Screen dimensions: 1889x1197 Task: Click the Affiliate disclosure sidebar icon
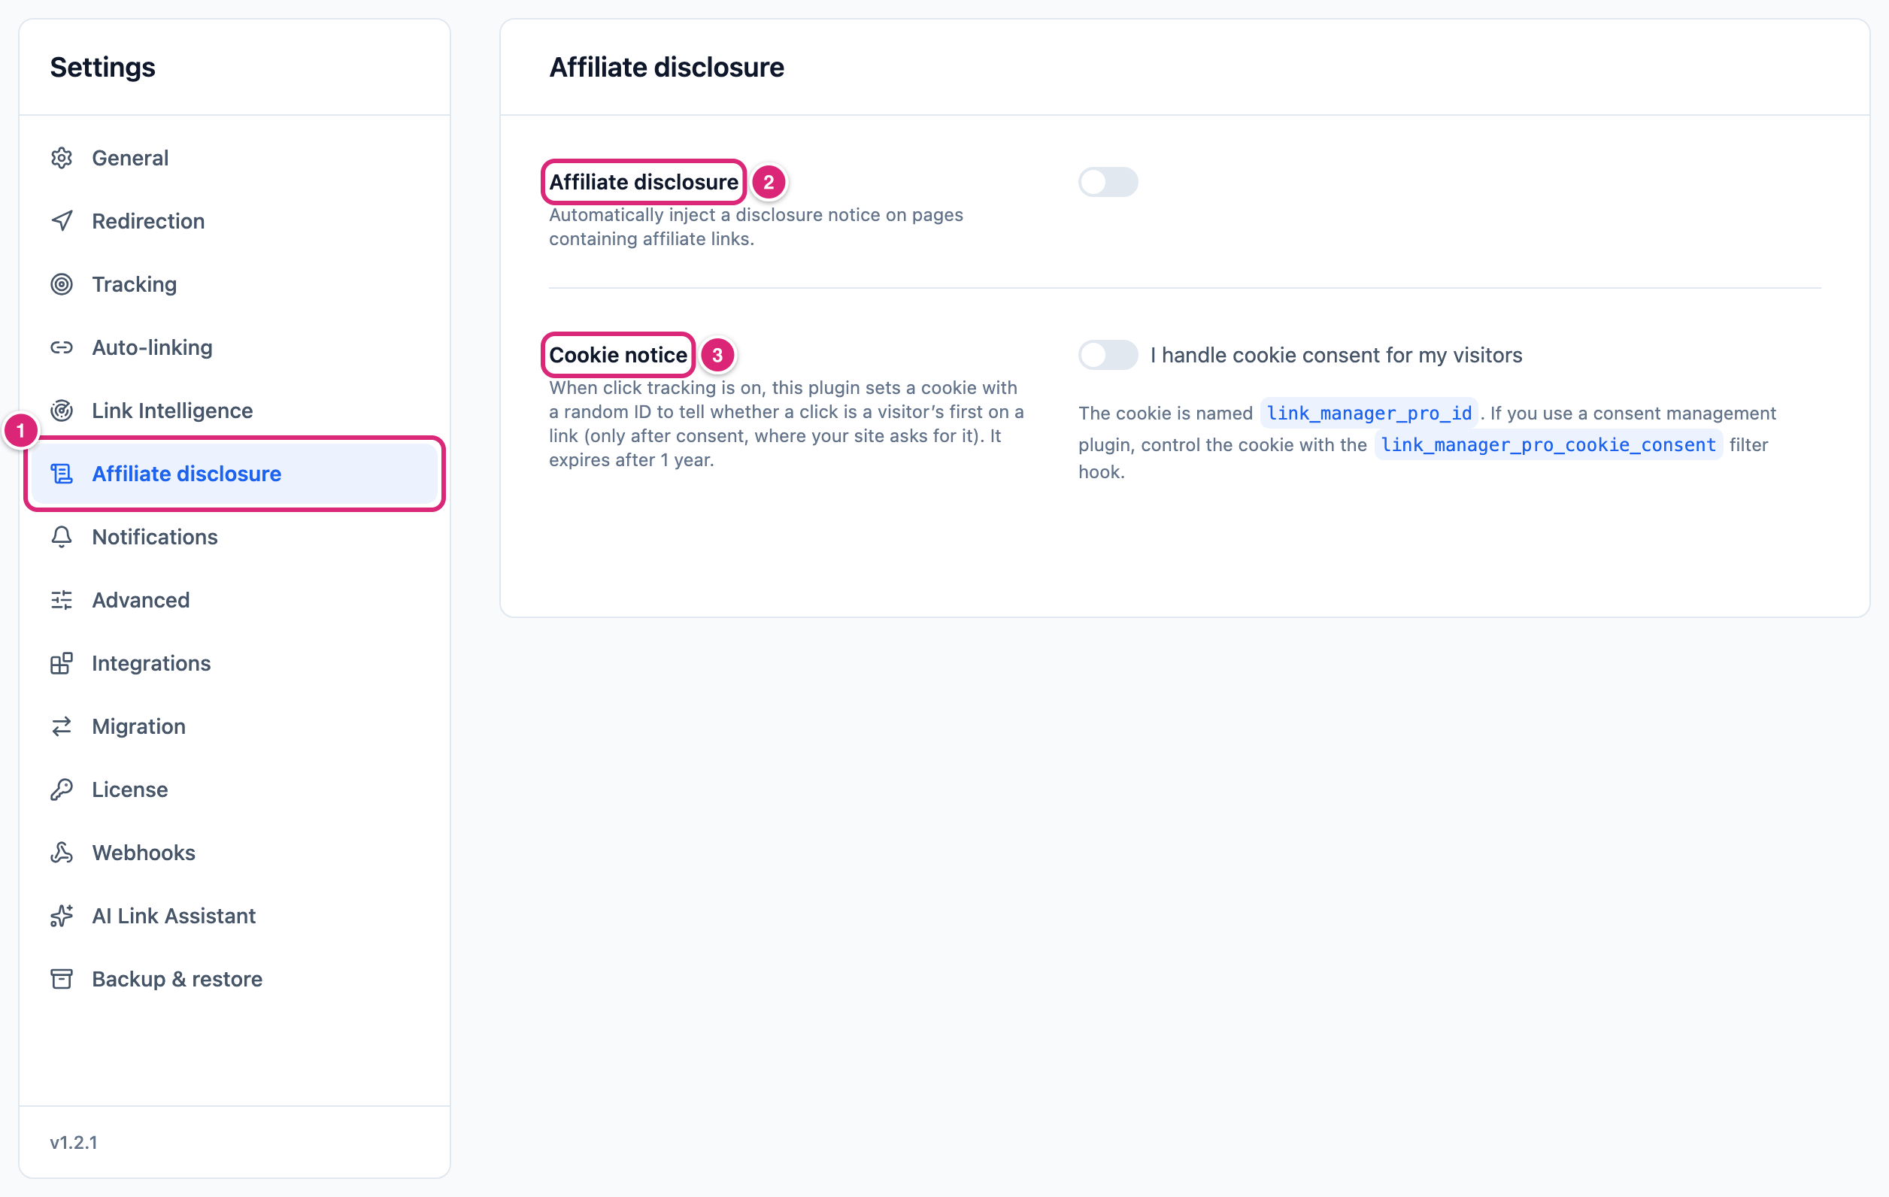61,474
